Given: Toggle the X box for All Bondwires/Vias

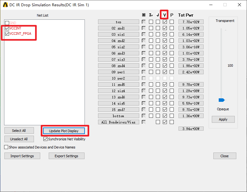Looking at the screenshot, I should pyautogui.click(x=144, y=122).
